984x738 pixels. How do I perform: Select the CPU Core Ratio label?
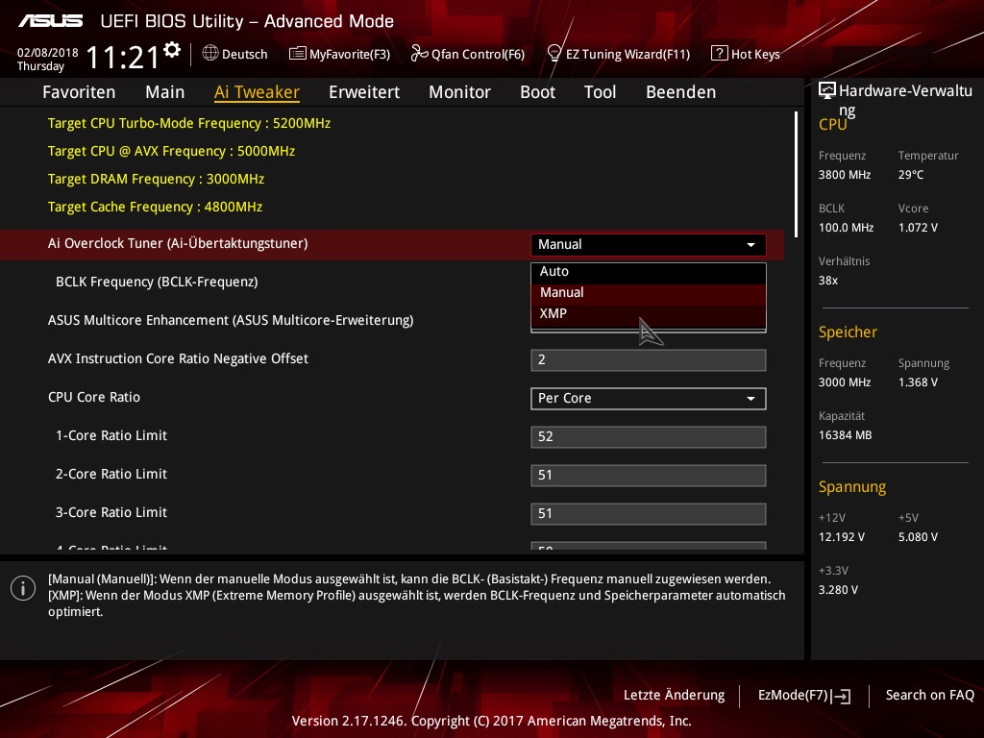(94, 397)
